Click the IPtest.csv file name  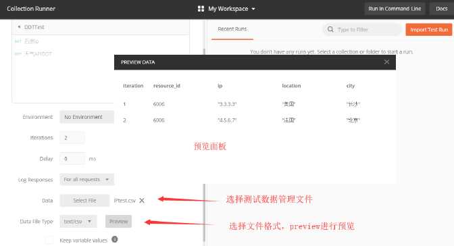point(125,201)
